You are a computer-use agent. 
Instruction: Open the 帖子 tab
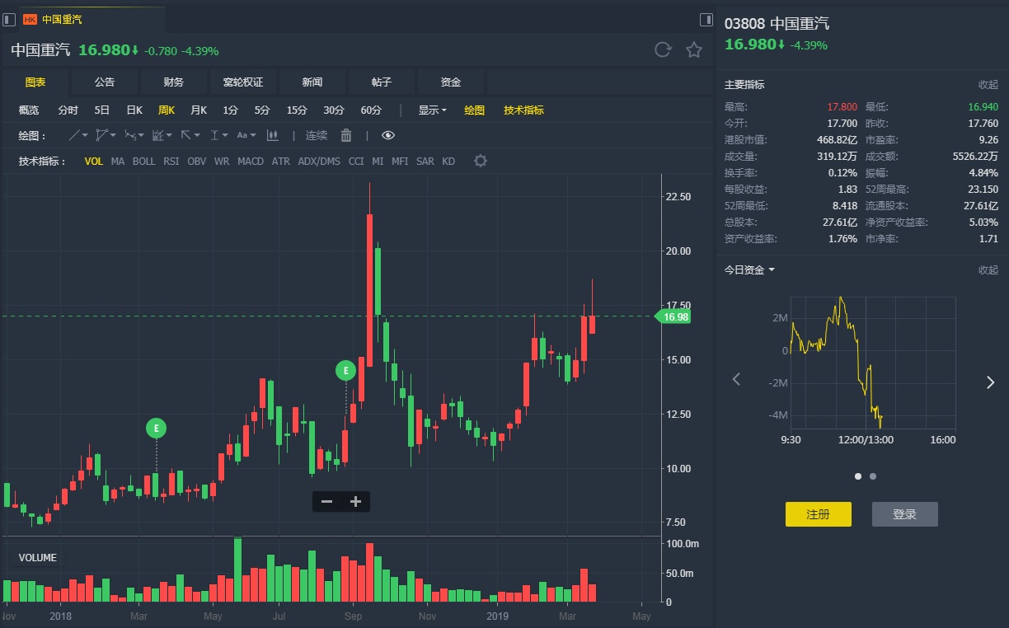pos(381,82)
